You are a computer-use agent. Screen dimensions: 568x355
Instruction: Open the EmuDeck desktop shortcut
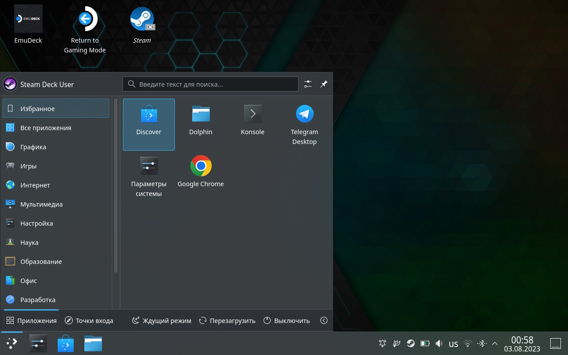pyautogui.click(x=28, y=24)
